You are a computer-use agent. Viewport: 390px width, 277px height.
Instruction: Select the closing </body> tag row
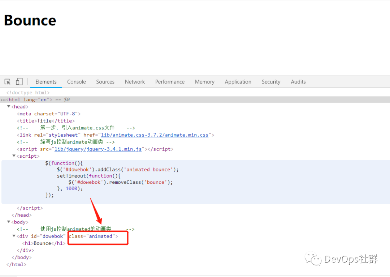point(22,257)
